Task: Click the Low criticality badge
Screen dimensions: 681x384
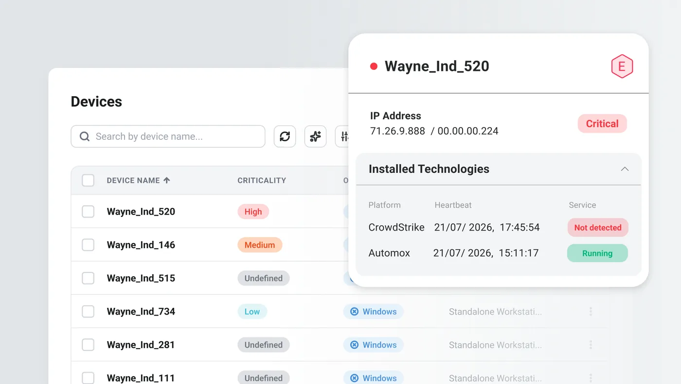Action: [x=252, y=312]
